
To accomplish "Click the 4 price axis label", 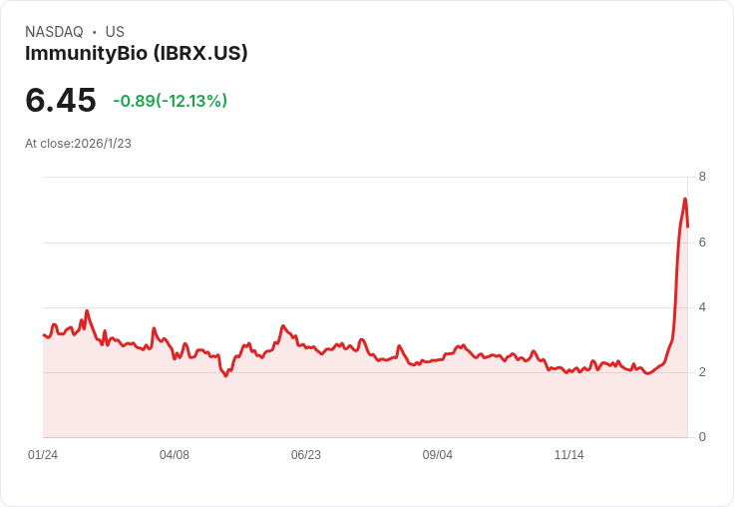I will point(702,307).
